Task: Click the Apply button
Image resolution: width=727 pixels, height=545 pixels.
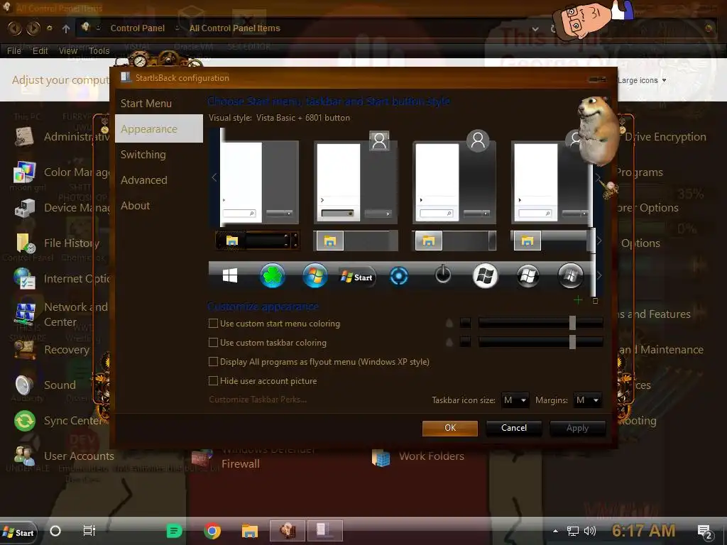Action: coord(577,428)
